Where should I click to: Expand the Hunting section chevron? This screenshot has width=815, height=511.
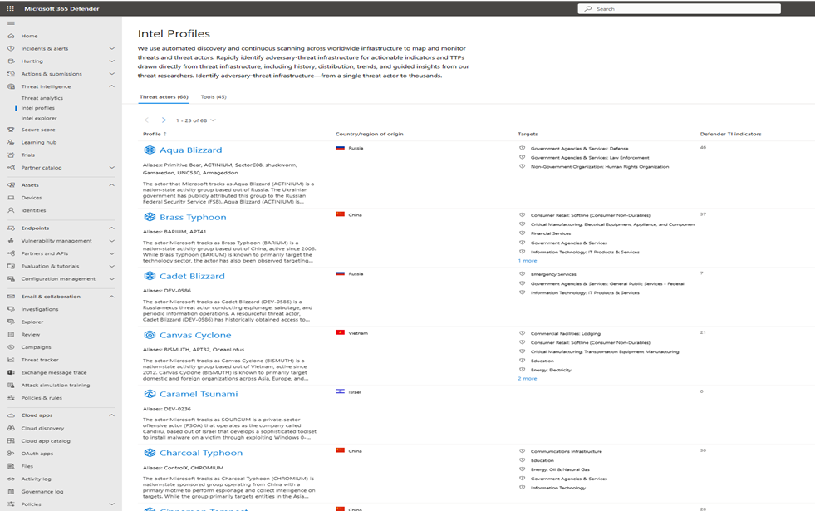pos(112,61)
